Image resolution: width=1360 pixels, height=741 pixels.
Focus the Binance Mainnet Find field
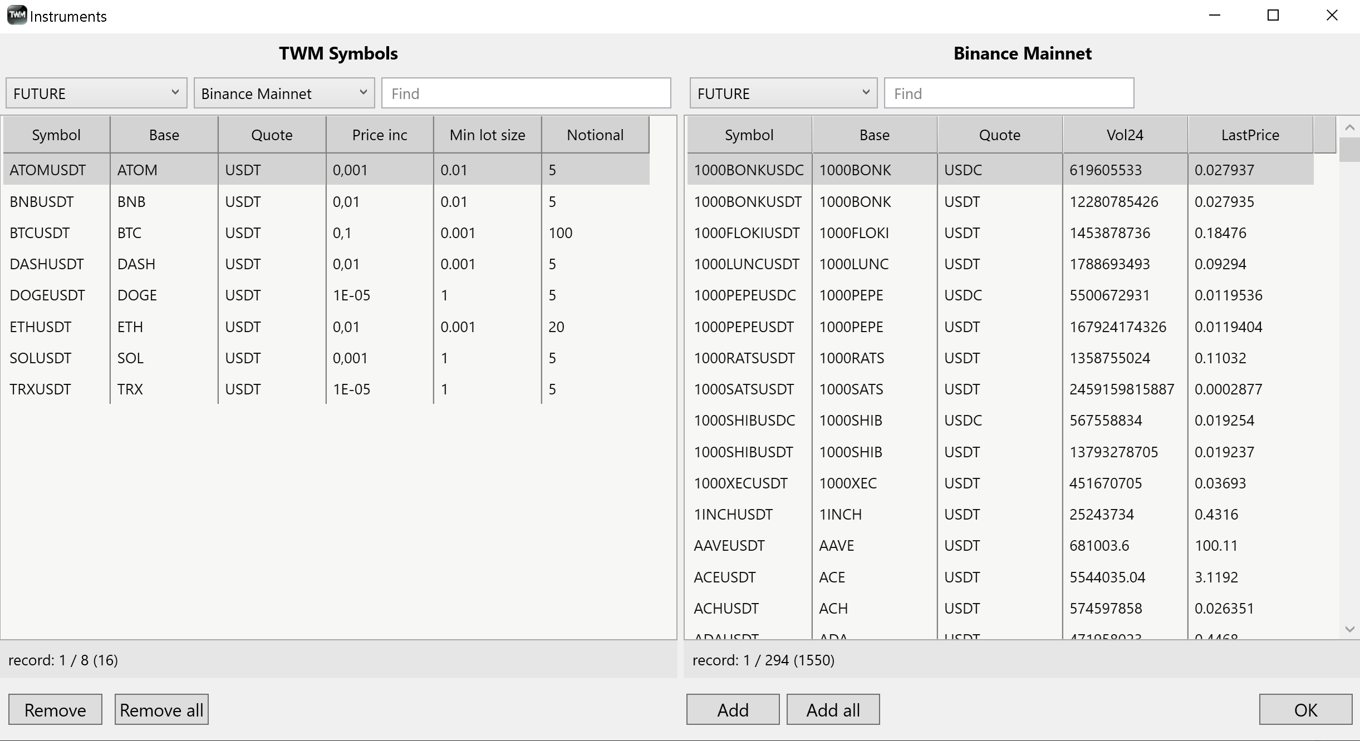(1009, 93)
